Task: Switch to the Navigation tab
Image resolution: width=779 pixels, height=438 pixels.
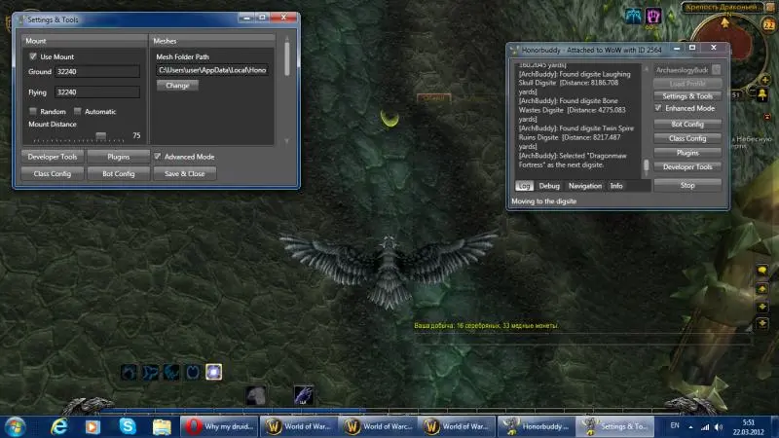Action: [585, 186]
